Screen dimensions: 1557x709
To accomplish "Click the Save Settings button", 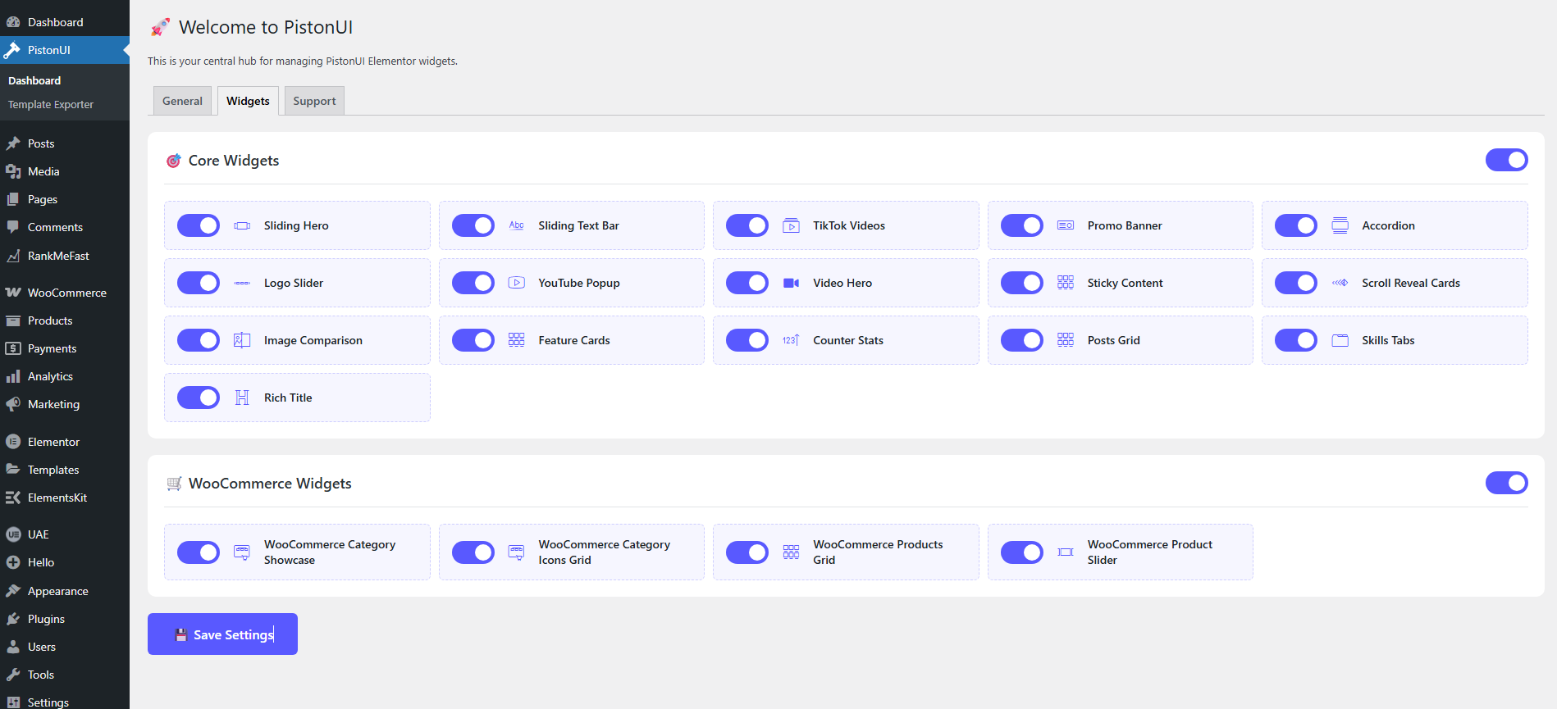I will [222, 634].
